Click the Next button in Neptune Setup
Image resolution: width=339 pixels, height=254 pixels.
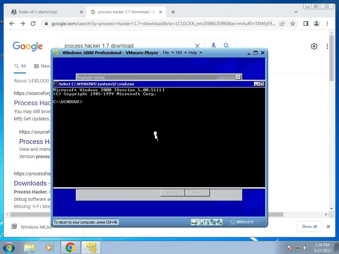[x=197, y=192]
